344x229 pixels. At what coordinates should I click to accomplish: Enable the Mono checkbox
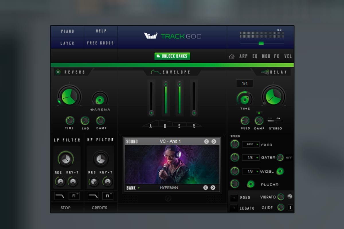(234, 198)
